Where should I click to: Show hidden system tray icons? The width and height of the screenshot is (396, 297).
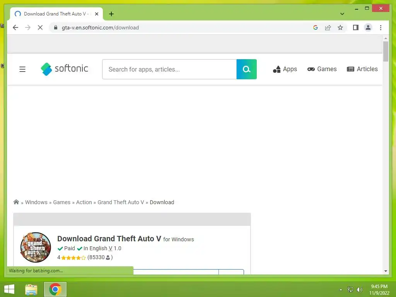341,290
